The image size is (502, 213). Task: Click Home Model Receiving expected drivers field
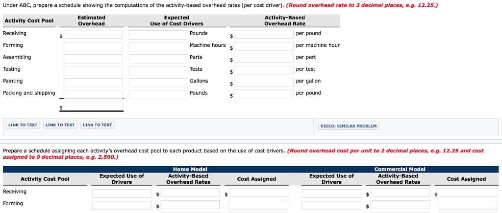point(122,193)
